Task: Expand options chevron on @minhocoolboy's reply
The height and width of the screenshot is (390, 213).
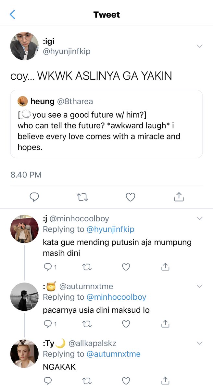Action: pyautogui.click(x=200, y=218)
